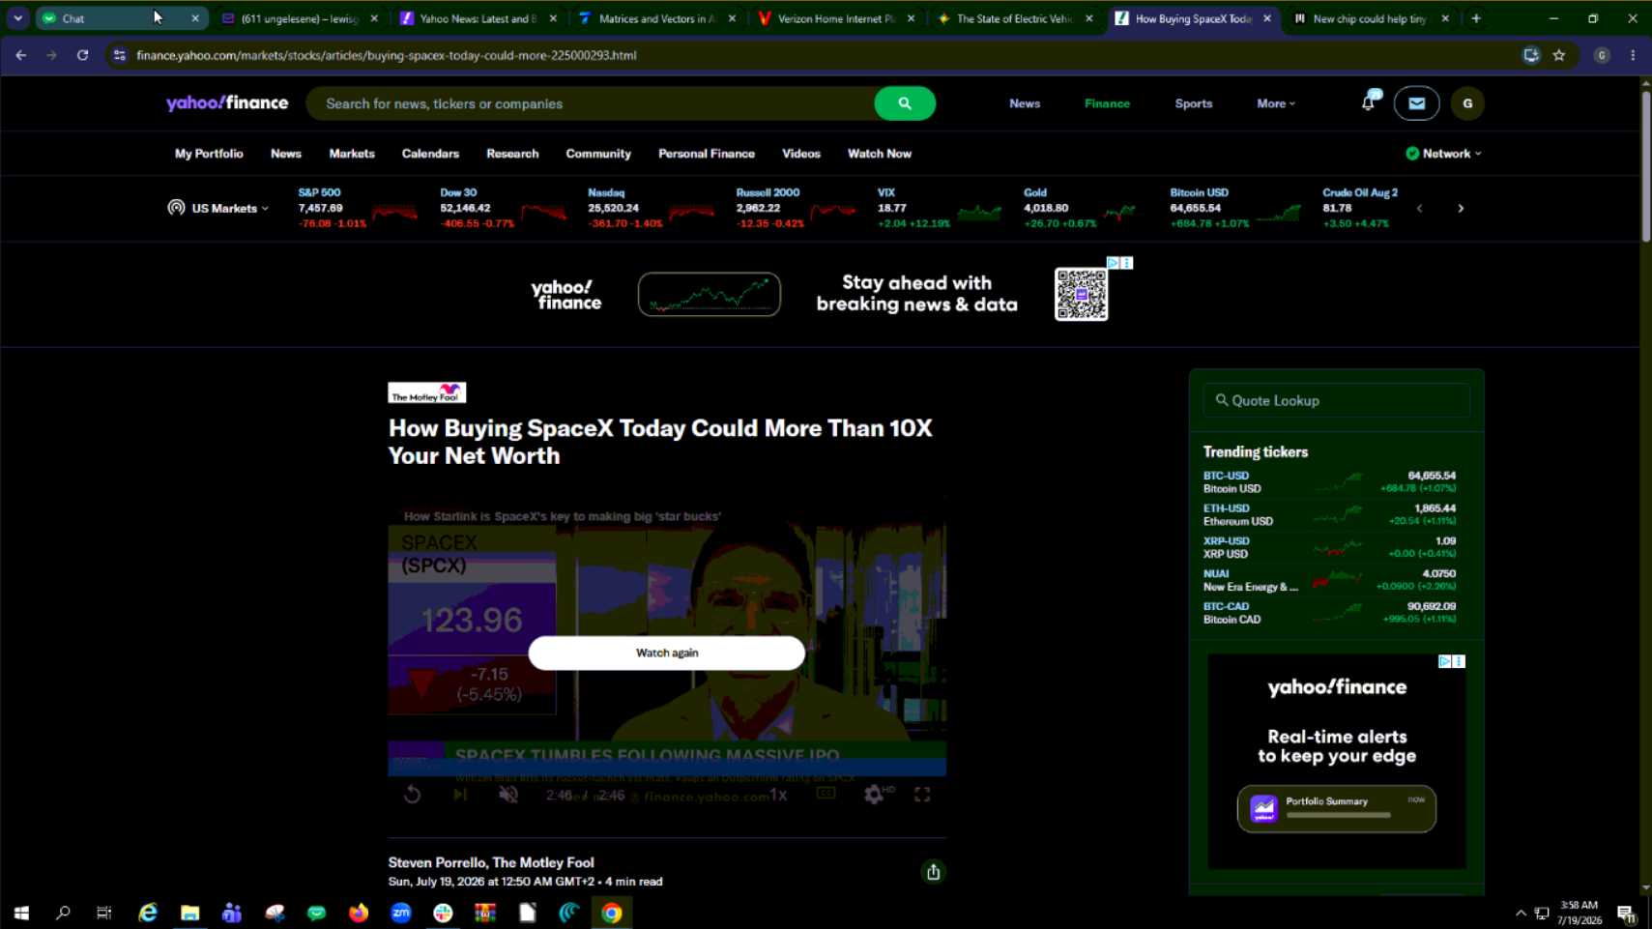Enter fullscreen for the video

coord(922,795)
